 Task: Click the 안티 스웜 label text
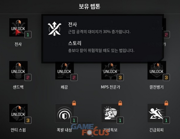coord(18,130)
